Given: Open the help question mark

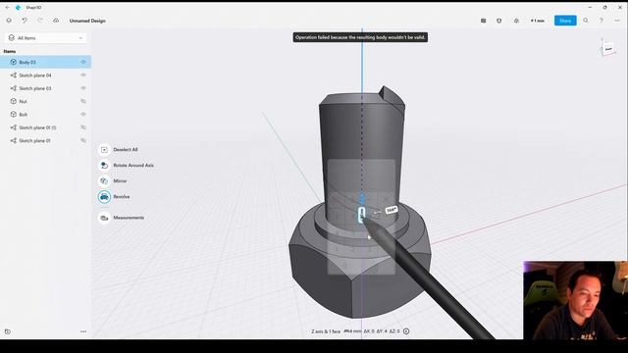Looking at the screenshot, I should (602, 21).
